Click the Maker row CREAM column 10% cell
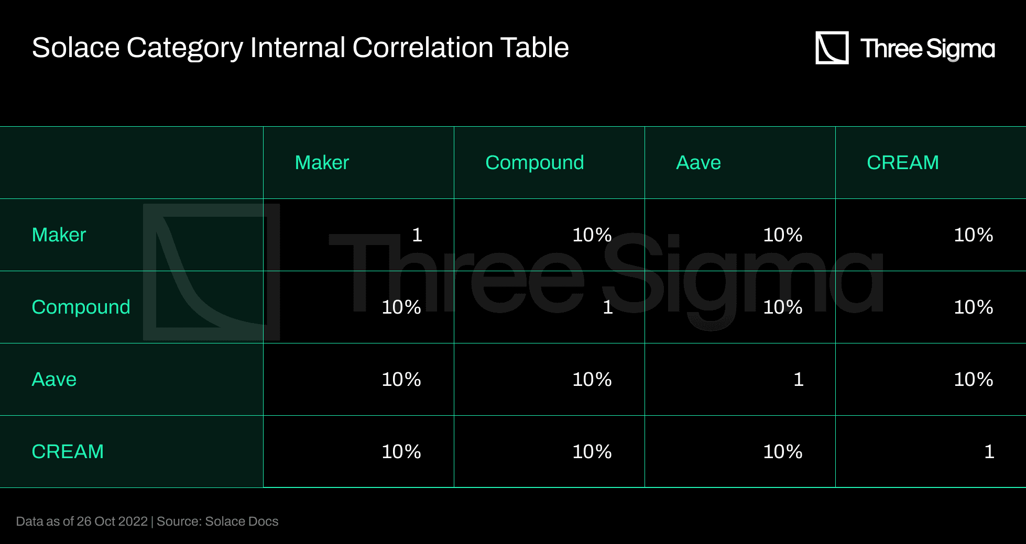 [973, 235]
